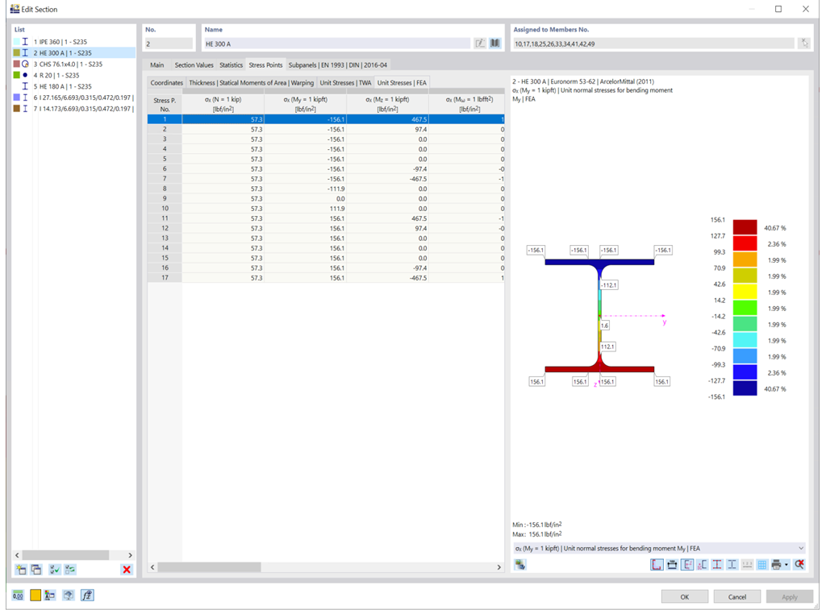Viewport: 826px width, 610px height.
Task: Open the units and decimal places icon
Action: pos(18,595)
